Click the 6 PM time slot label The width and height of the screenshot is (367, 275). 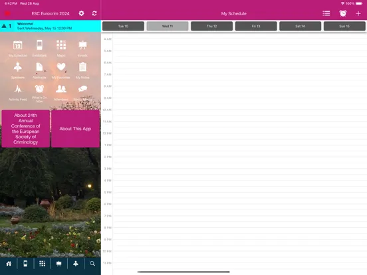108,204
